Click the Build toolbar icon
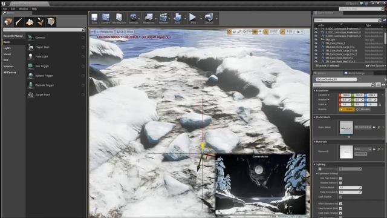Screen dimensions: 387x218 coord(177,18)
